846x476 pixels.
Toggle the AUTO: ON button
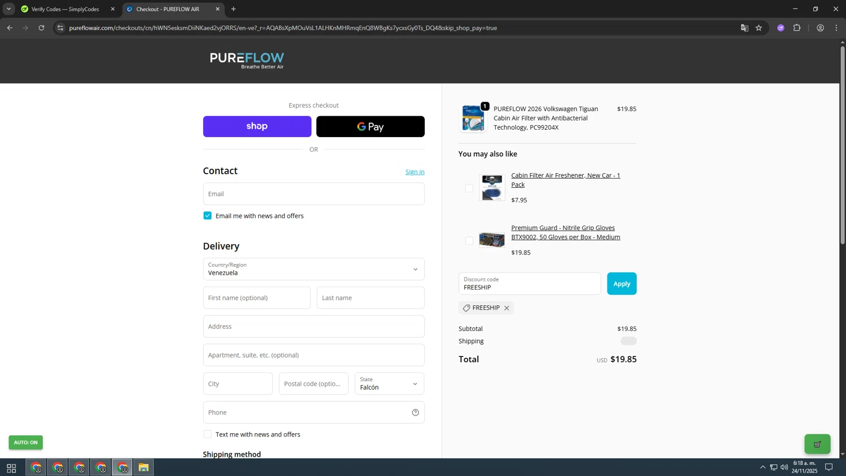[x=26, y=443]
